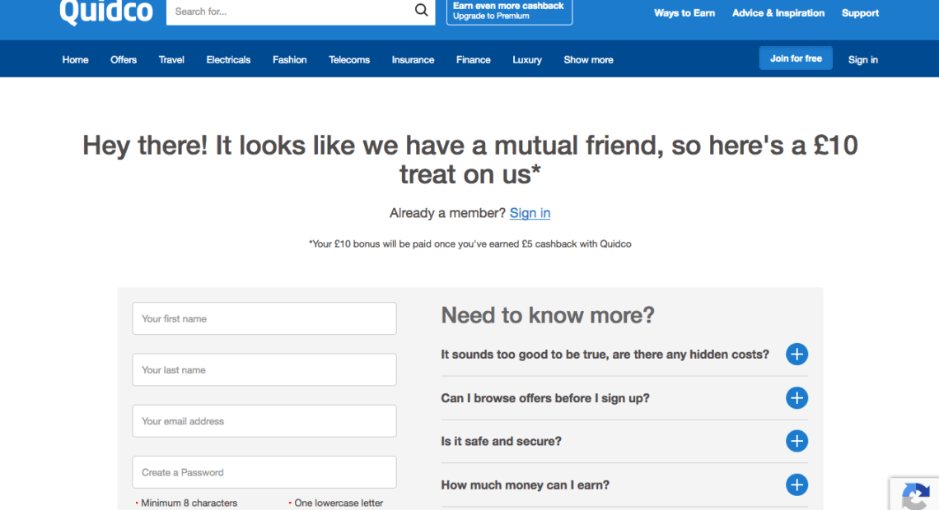Click Sign in in the navigation bar
939x510 pixels.
[863, 60]
